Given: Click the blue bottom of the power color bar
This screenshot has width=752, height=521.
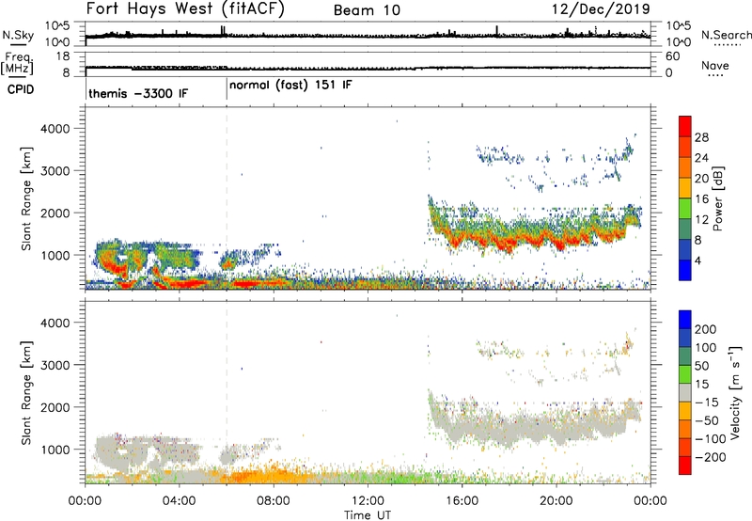Looking at the screenshot, I should tap(685, 270).
